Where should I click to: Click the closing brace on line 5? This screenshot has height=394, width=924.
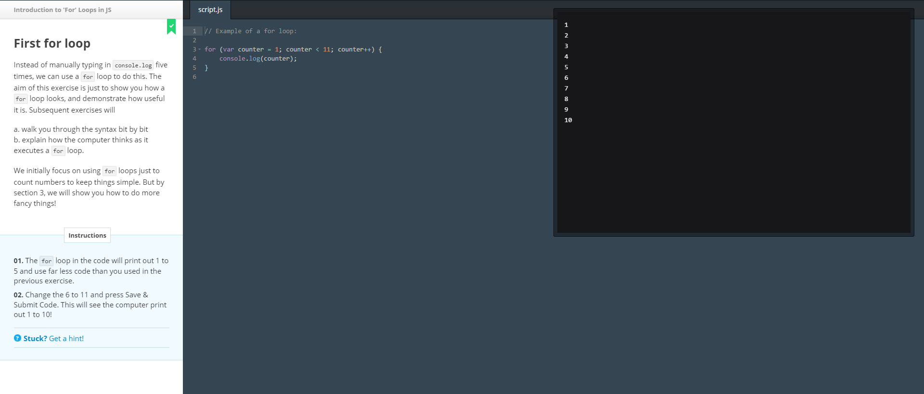tap(206, 67)
